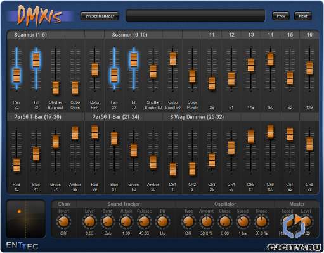
Task: Click the Gobo Scroll 50 fader handle
Action: tap(172, 59)
